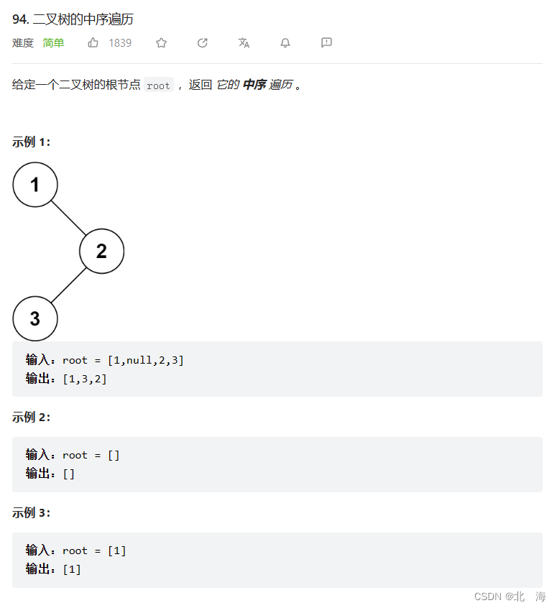Click tree node 2 in diagram
The image size is (557, 608).
(101, 252)
